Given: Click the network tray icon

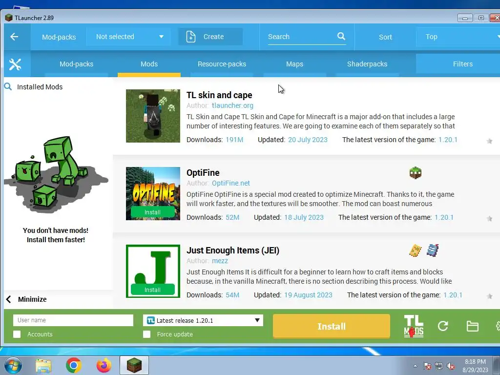Looking at the screenshot, I should click(439, 366).
